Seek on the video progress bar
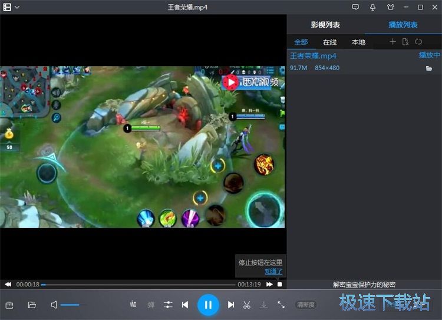The width and height of the screenshot is (442, 320). click(x=138, y=285)
